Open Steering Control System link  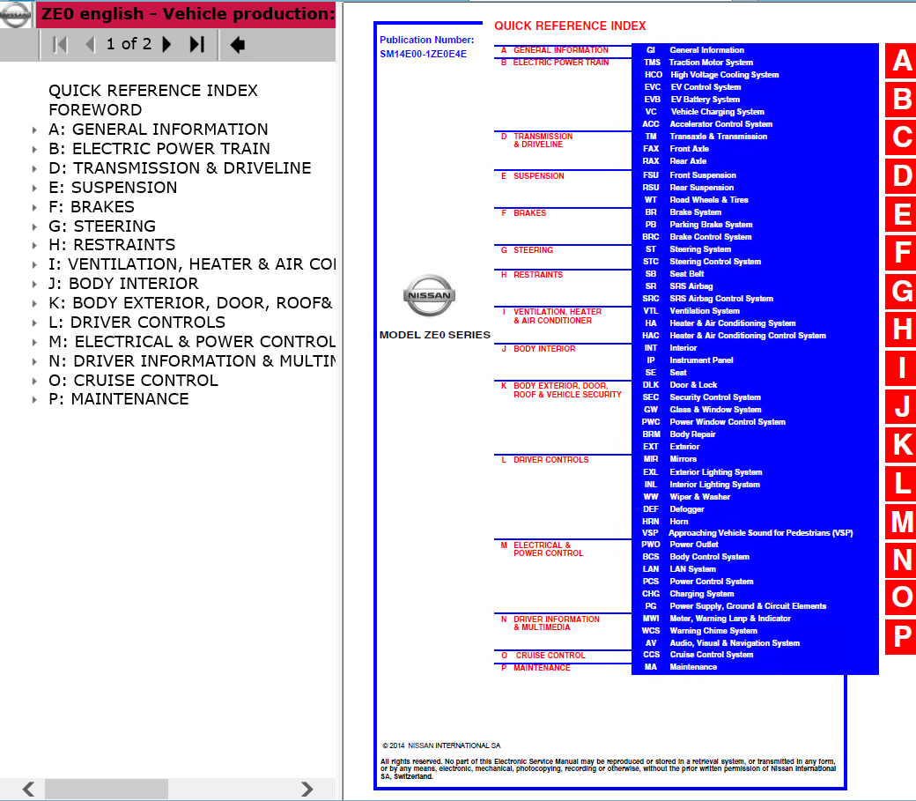point(715,262)
